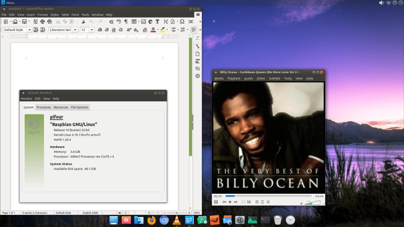Seek on the VLC progress bar
Viewport: 404px width, 227px height.
268,196
